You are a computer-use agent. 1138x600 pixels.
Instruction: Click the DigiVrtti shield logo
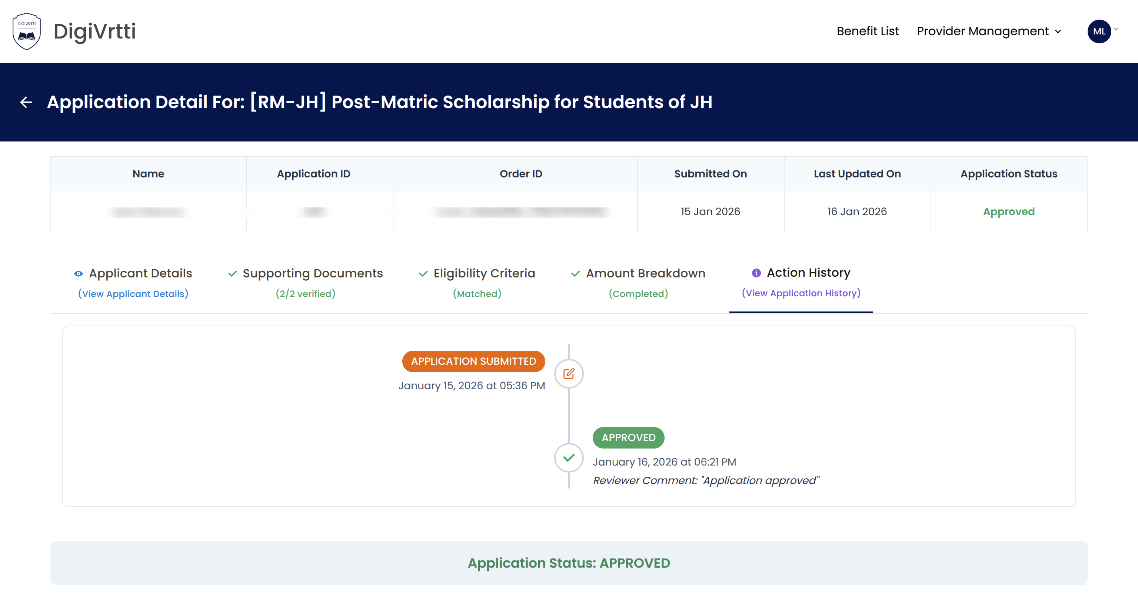coord(27,31)
